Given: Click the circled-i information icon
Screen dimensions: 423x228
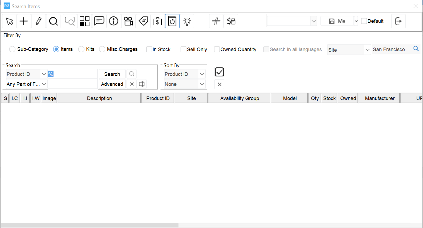Looking at the screenshot, I should coord(114,21).
